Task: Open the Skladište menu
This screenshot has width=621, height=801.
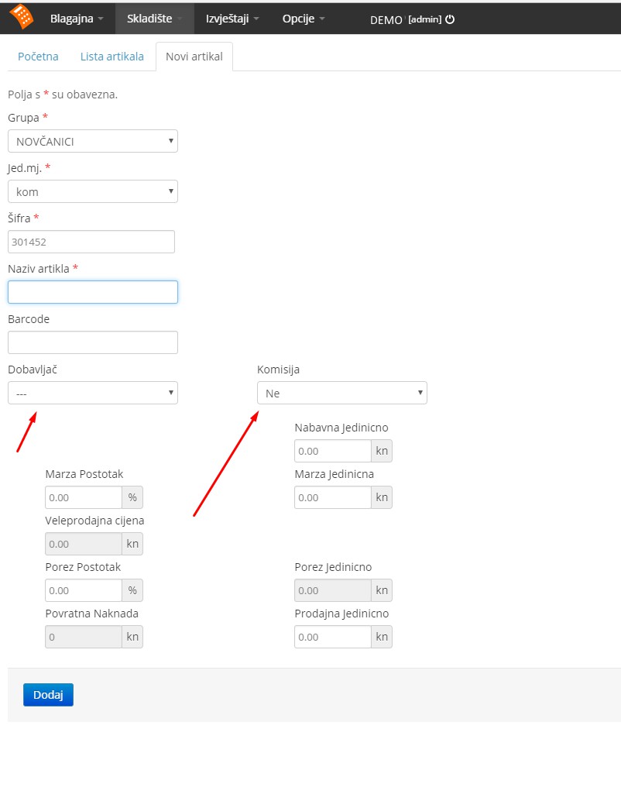Action: [154, 19]
